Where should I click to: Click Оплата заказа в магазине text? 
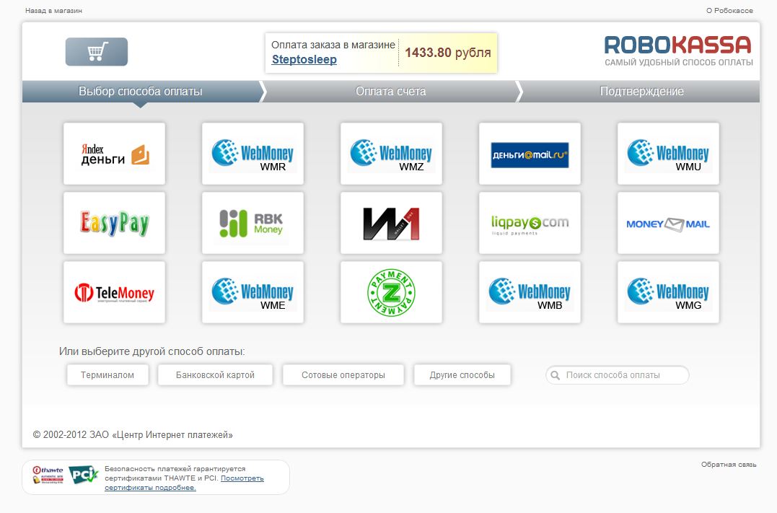(x=333, y=45)
